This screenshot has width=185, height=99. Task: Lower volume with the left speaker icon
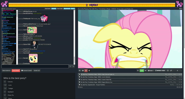(x=138, y=71)
